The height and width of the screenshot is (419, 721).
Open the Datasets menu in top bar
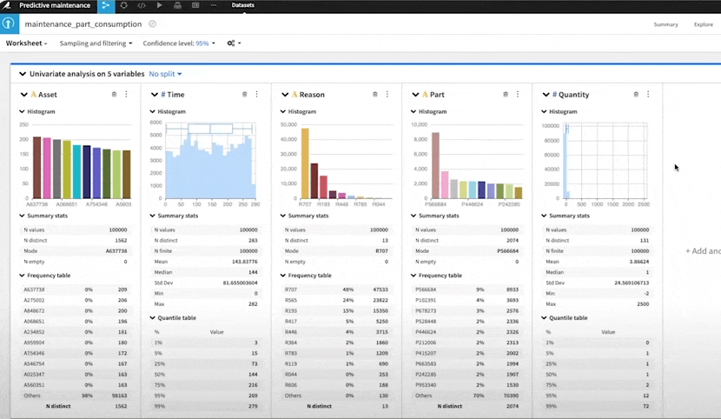(243, 5)
